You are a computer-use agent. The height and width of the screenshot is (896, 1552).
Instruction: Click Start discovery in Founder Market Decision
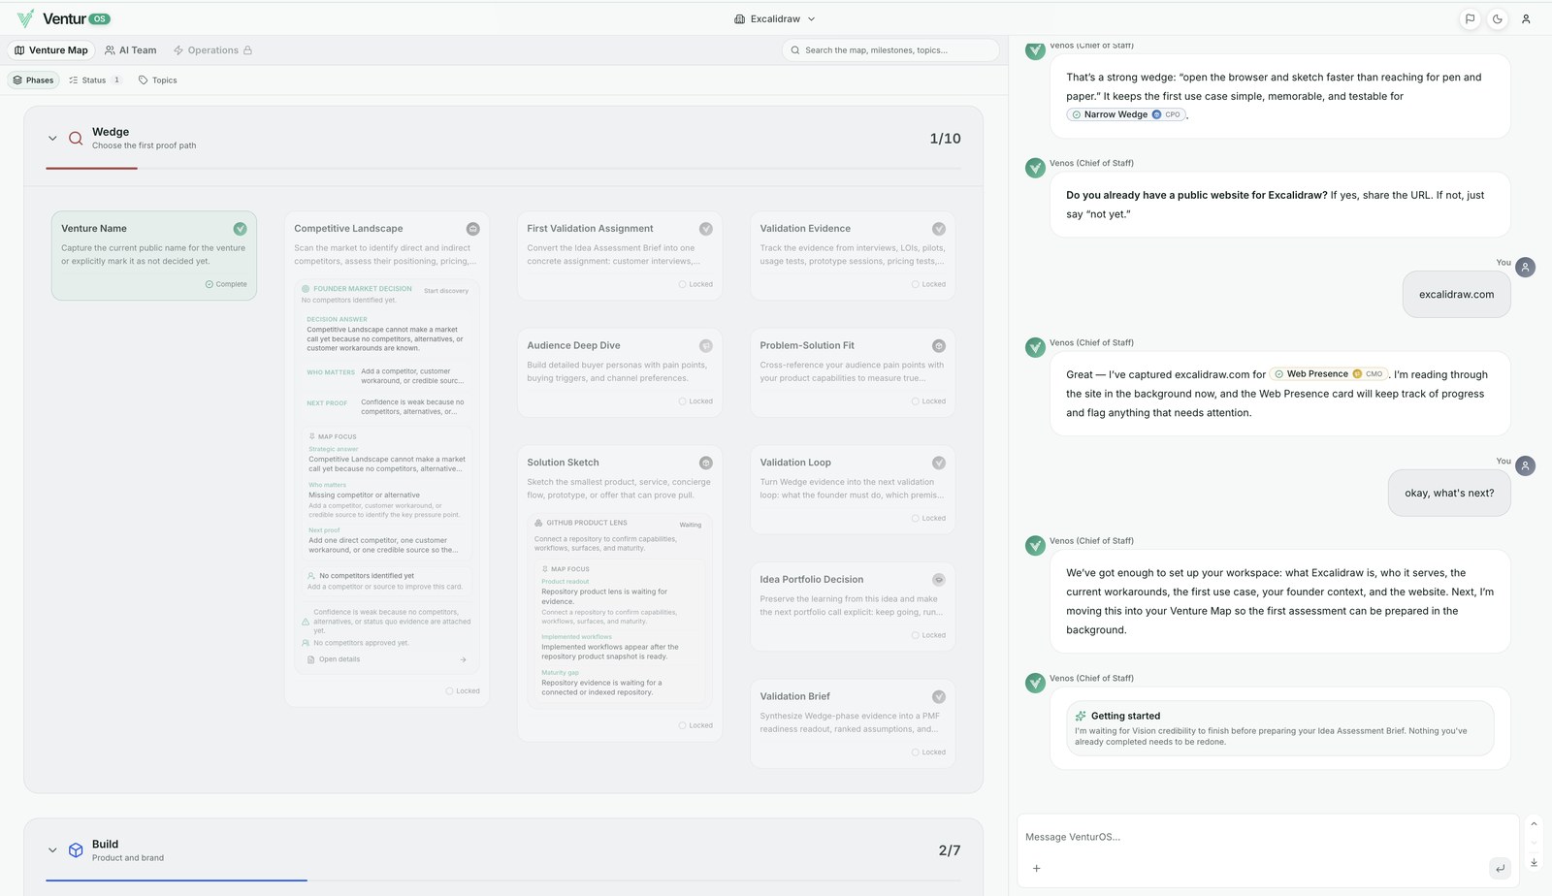tap(446, 291)
